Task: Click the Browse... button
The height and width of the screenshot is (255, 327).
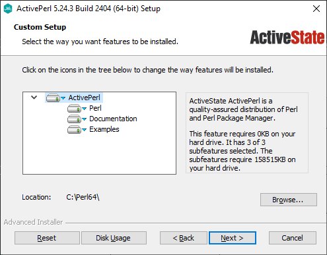Action: [289, 200]
